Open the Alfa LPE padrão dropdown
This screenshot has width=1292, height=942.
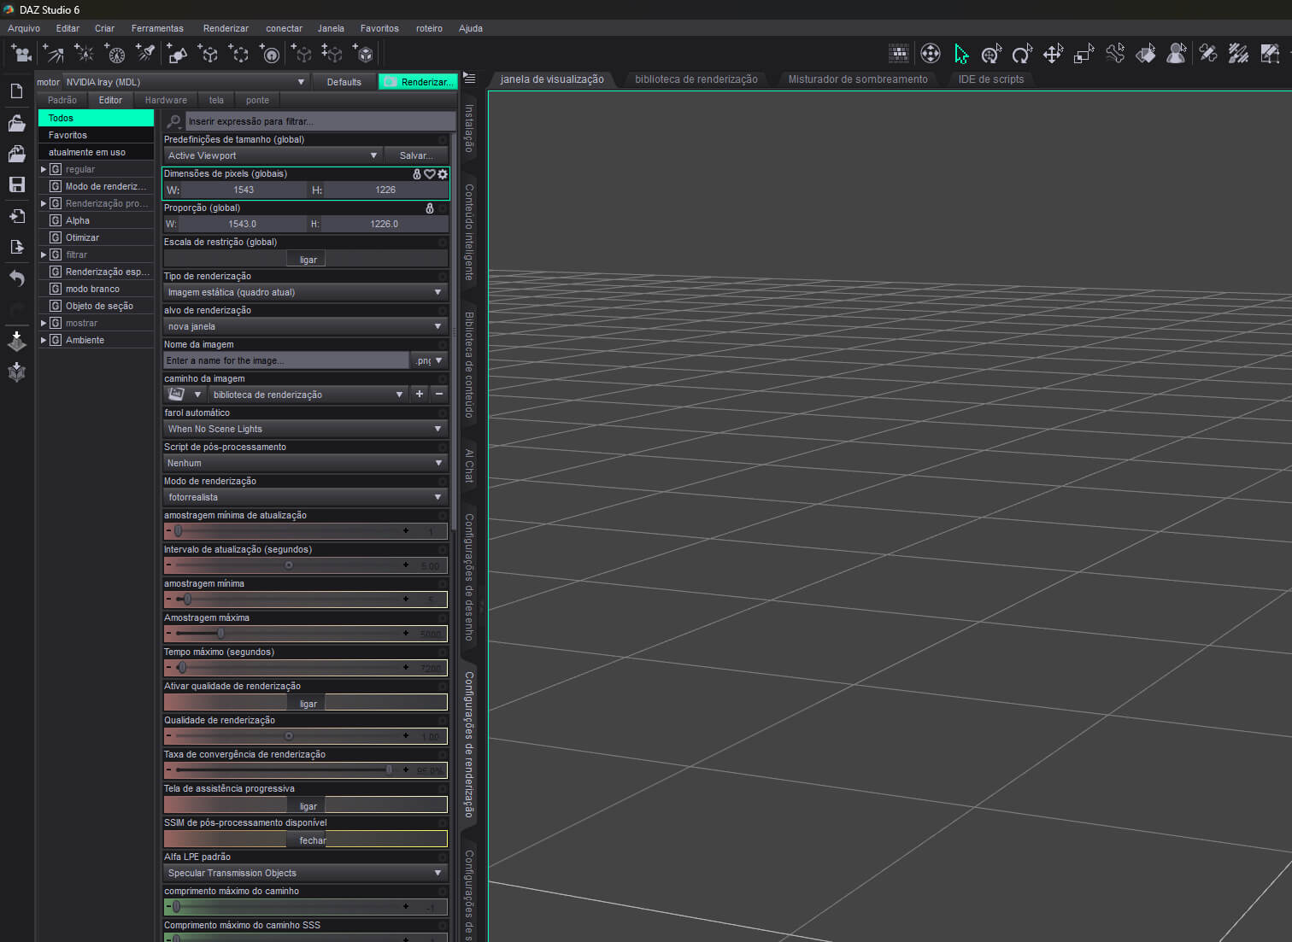[306, 873]
